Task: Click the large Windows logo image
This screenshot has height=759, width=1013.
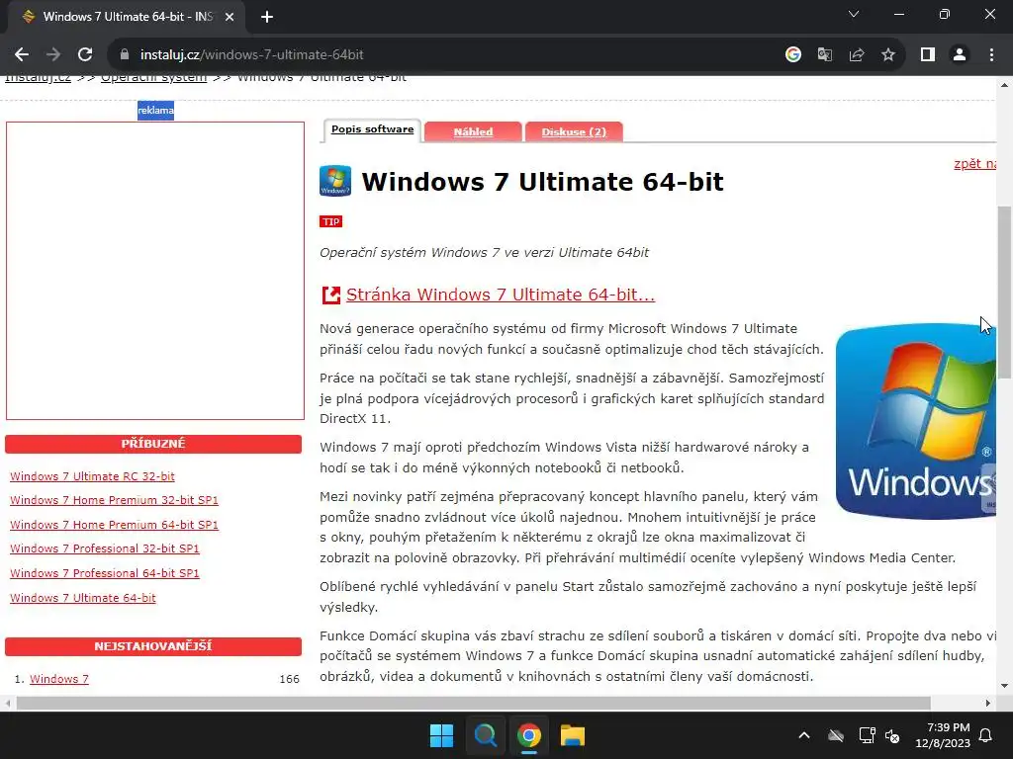Action: tap(915, 421)
